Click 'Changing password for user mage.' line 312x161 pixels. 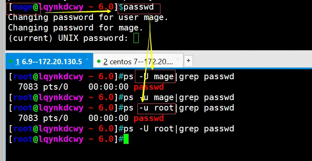(88, 17)
